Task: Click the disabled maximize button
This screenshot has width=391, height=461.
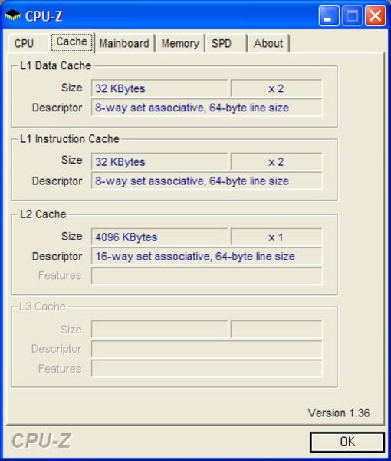Action: point(352,16)
